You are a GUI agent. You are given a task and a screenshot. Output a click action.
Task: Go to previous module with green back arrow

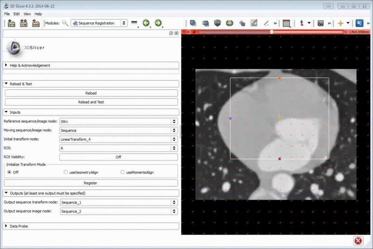146,23
